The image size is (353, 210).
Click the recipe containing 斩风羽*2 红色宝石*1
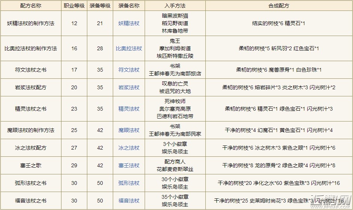(279, 48)
